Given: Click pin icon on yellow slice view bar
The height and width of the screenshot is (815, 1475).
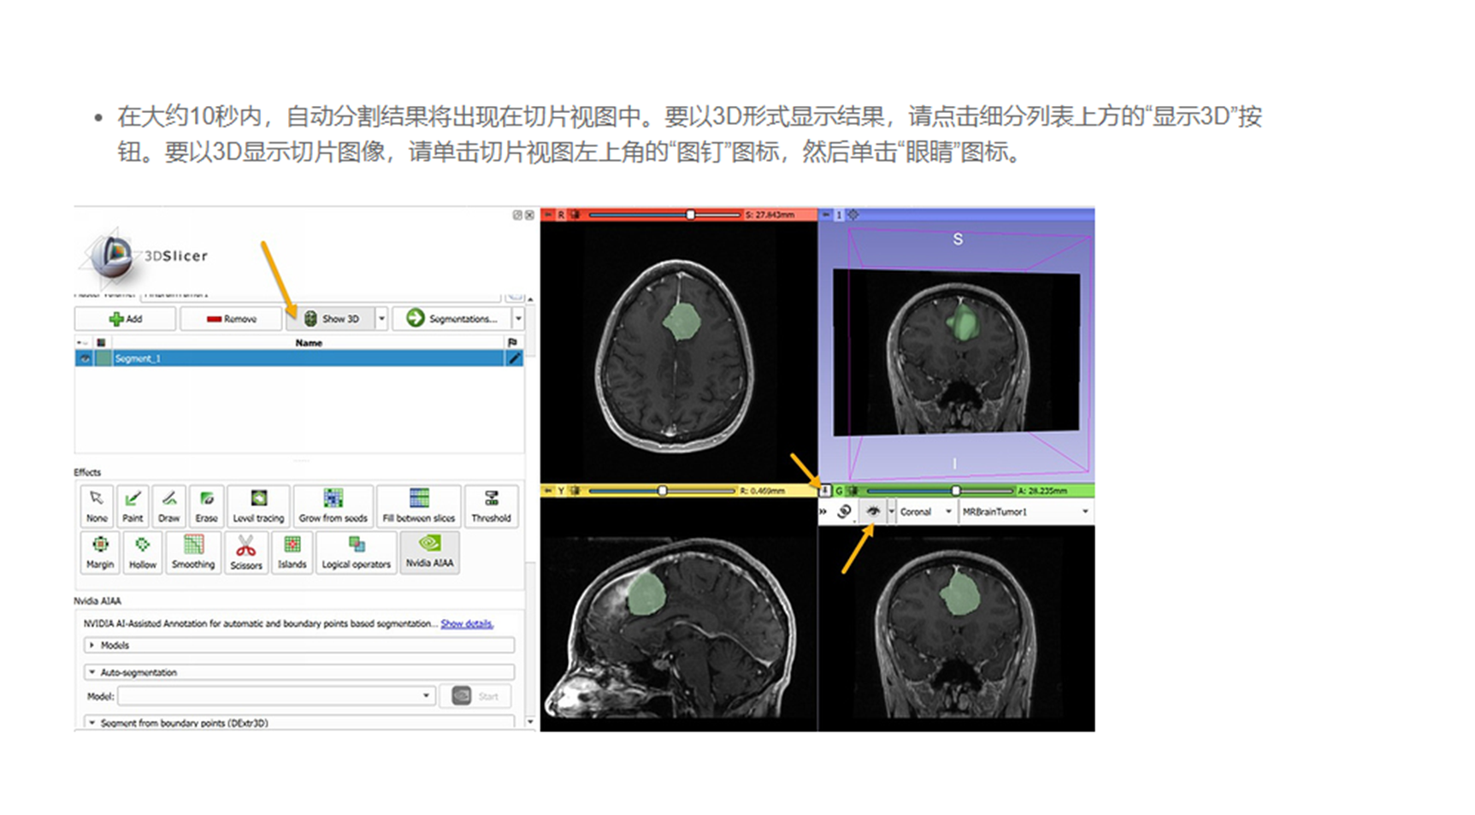Looking at the screenshot, I should tap(548, 491).
